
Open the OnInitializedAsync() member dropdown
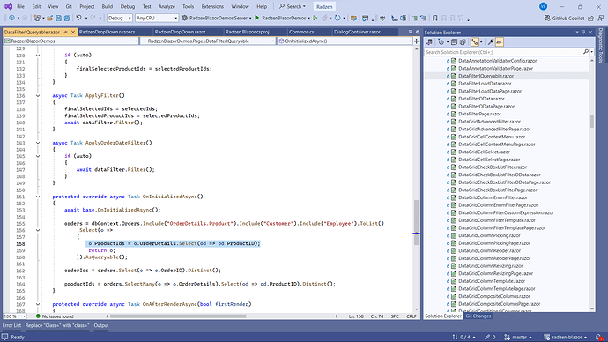click(345, 41)
